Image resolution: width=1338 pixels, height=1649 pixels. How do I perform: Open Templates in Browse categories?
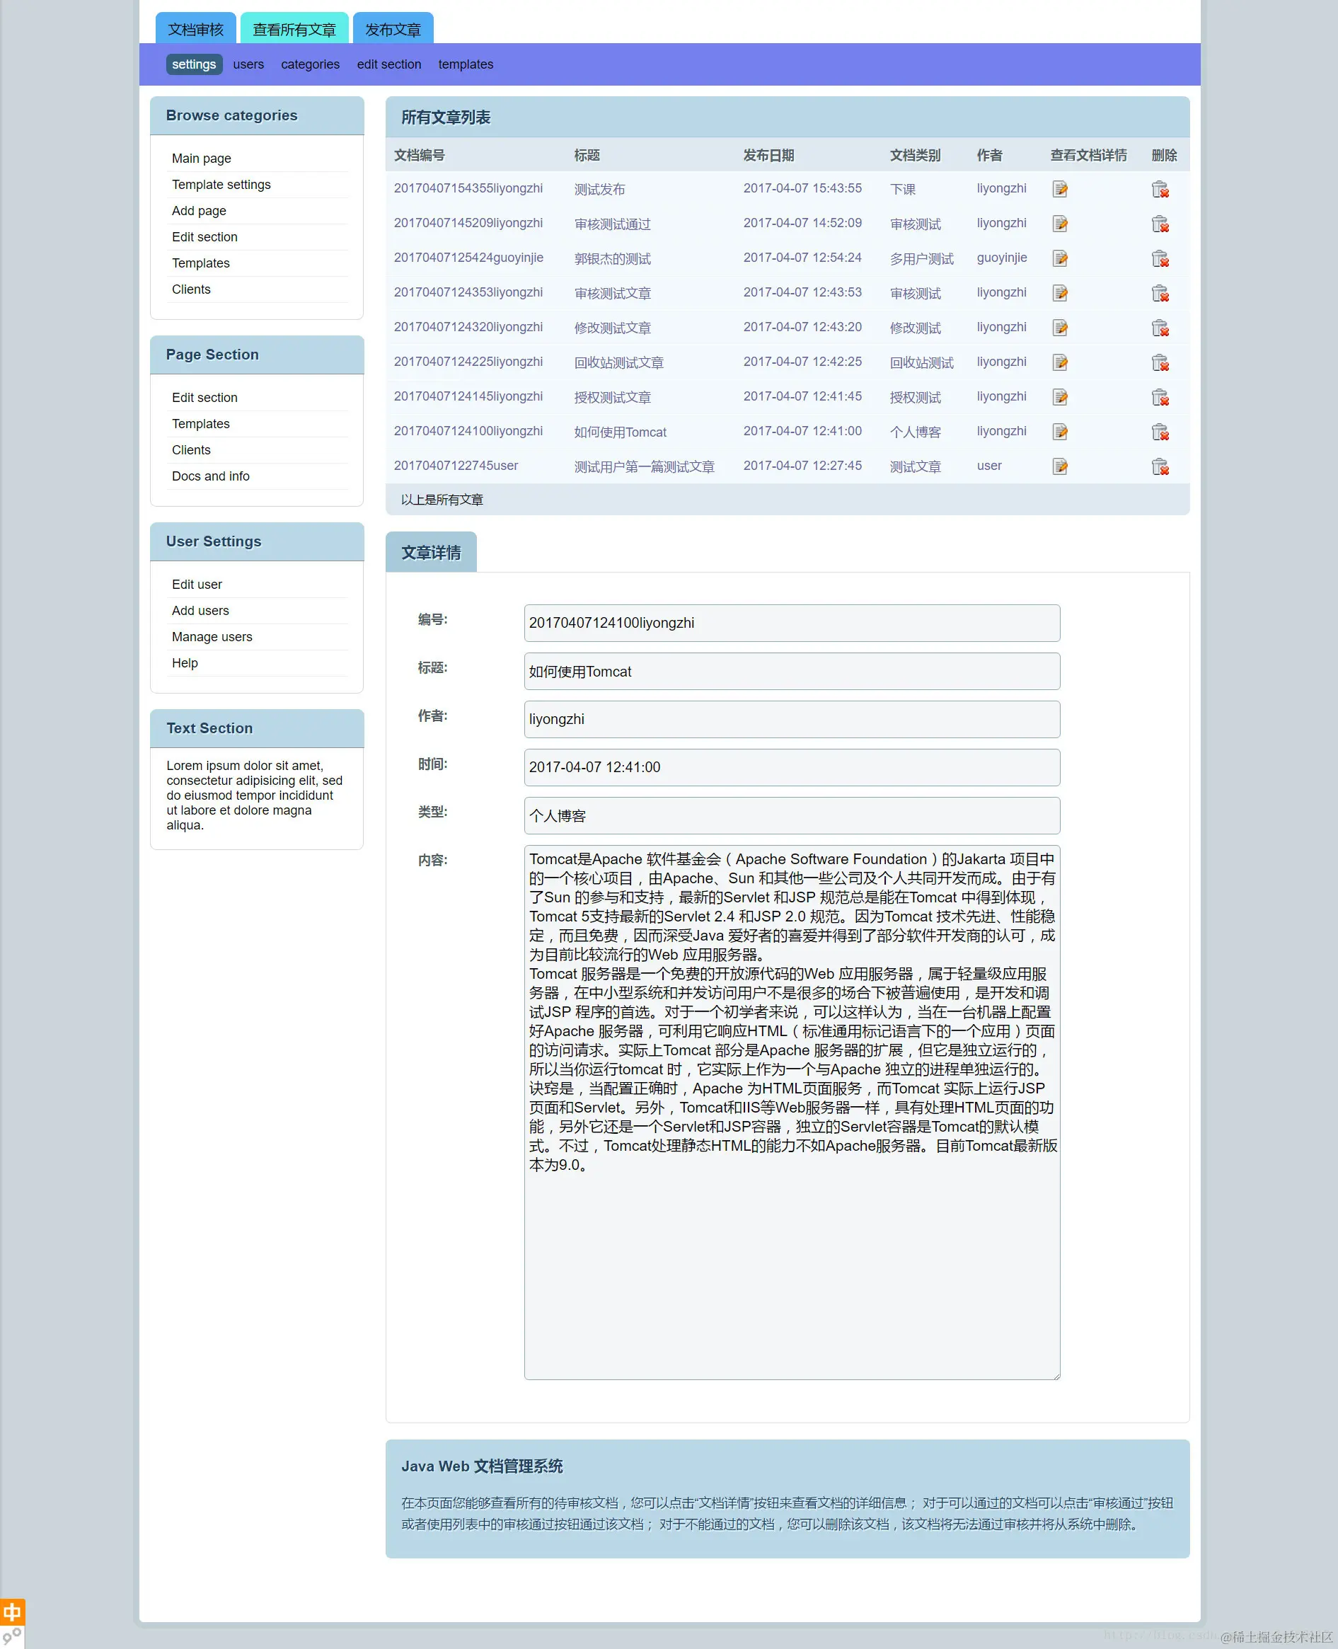[x=200, y=263]
